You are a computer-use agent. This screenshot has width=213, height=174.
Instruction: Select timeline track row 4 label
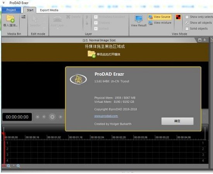point(7,160)
